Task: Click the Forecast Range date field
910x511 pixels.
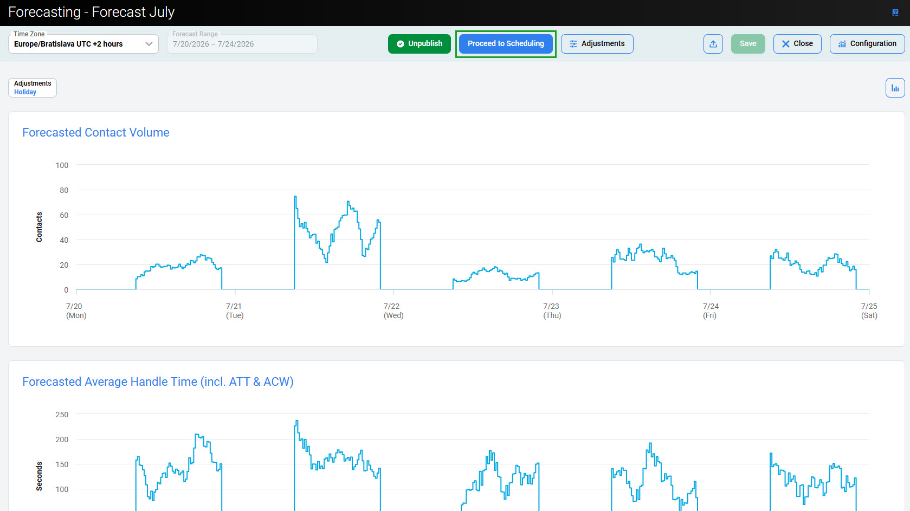Action: (x=242, y=44)
